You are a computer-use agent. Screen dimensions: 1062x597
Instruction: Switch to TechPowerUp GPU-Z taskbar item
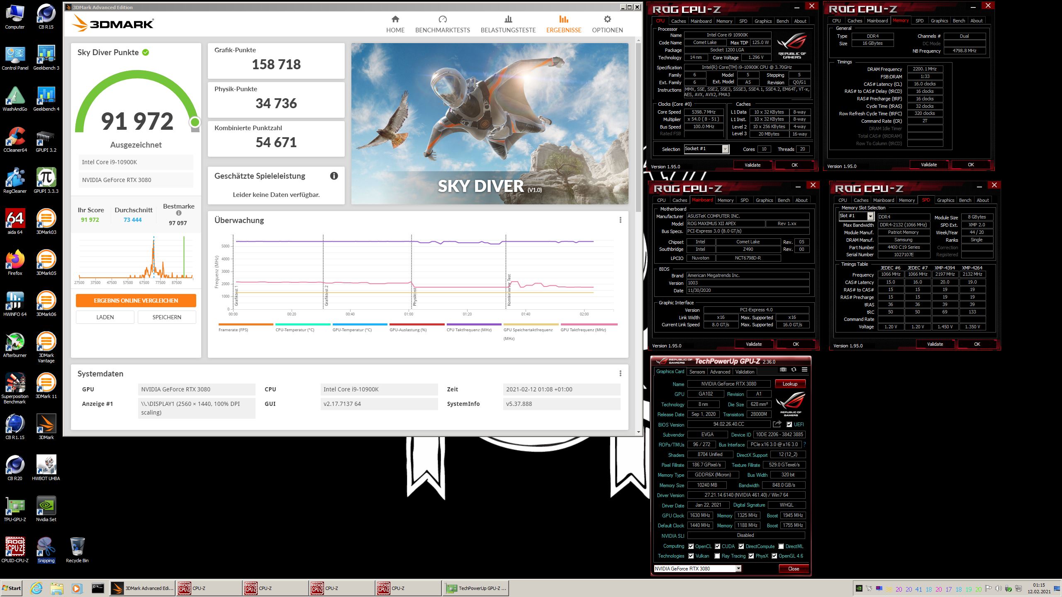tap(476, 588)
